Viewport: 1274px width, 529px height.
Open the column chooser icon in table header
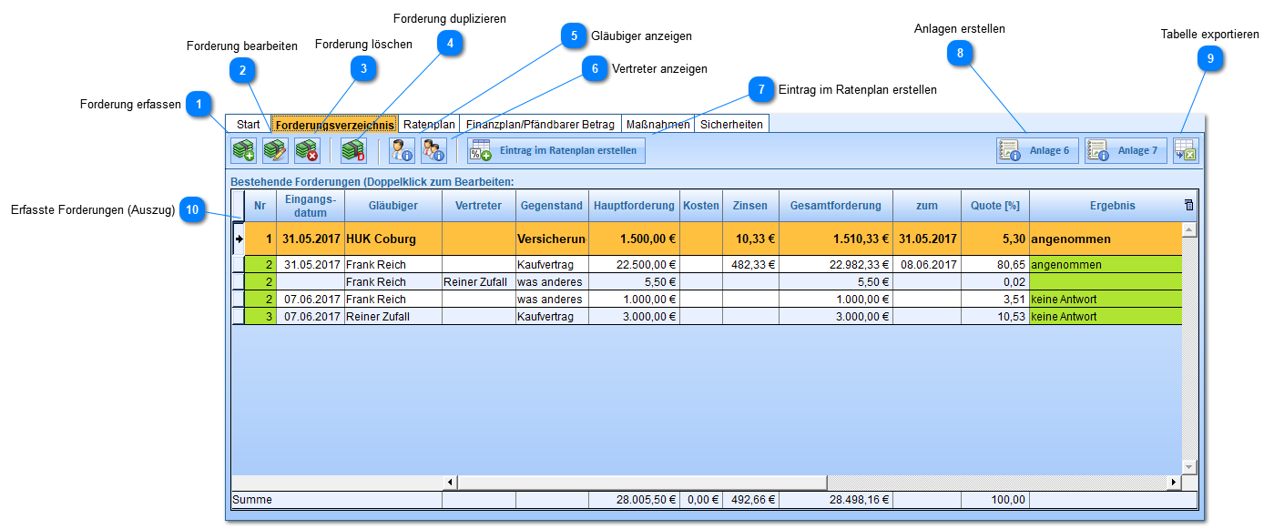tap(1188, 206)
